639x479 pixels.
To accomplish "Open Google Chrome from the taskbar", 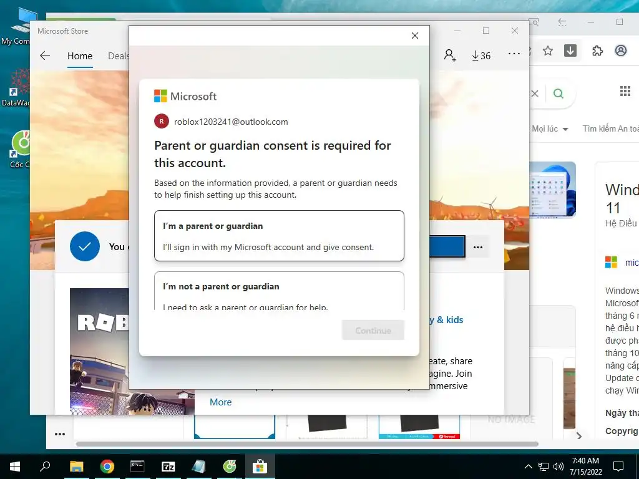I will 107,467.
